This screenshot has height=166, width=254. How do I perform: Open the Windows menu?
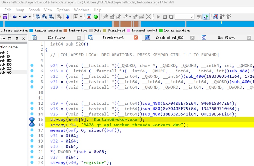click(x=82, y=10)
